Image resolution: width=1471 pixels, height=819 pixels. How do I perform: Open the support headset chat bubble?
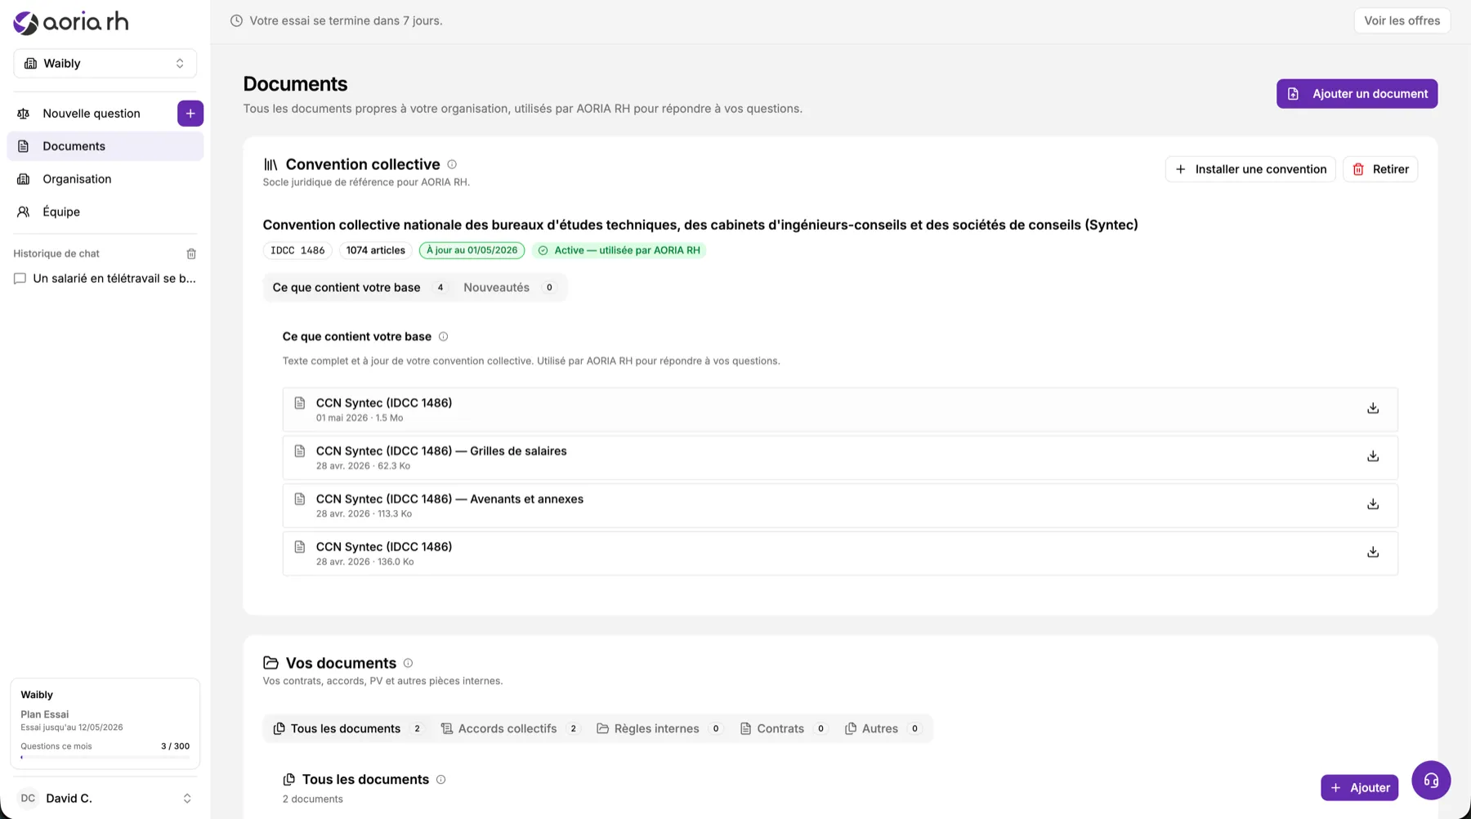(1431, 781)
